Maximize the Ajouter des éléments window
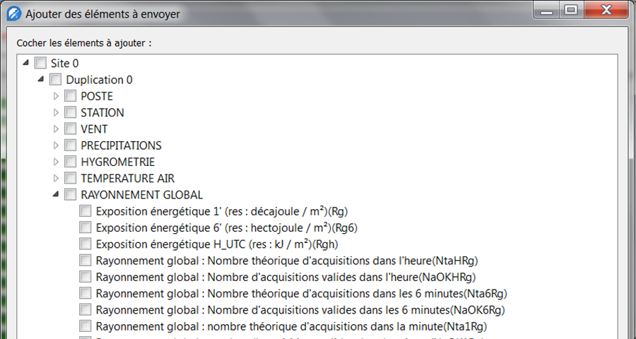Screen dimensions: 636x339 click(571, 10)
